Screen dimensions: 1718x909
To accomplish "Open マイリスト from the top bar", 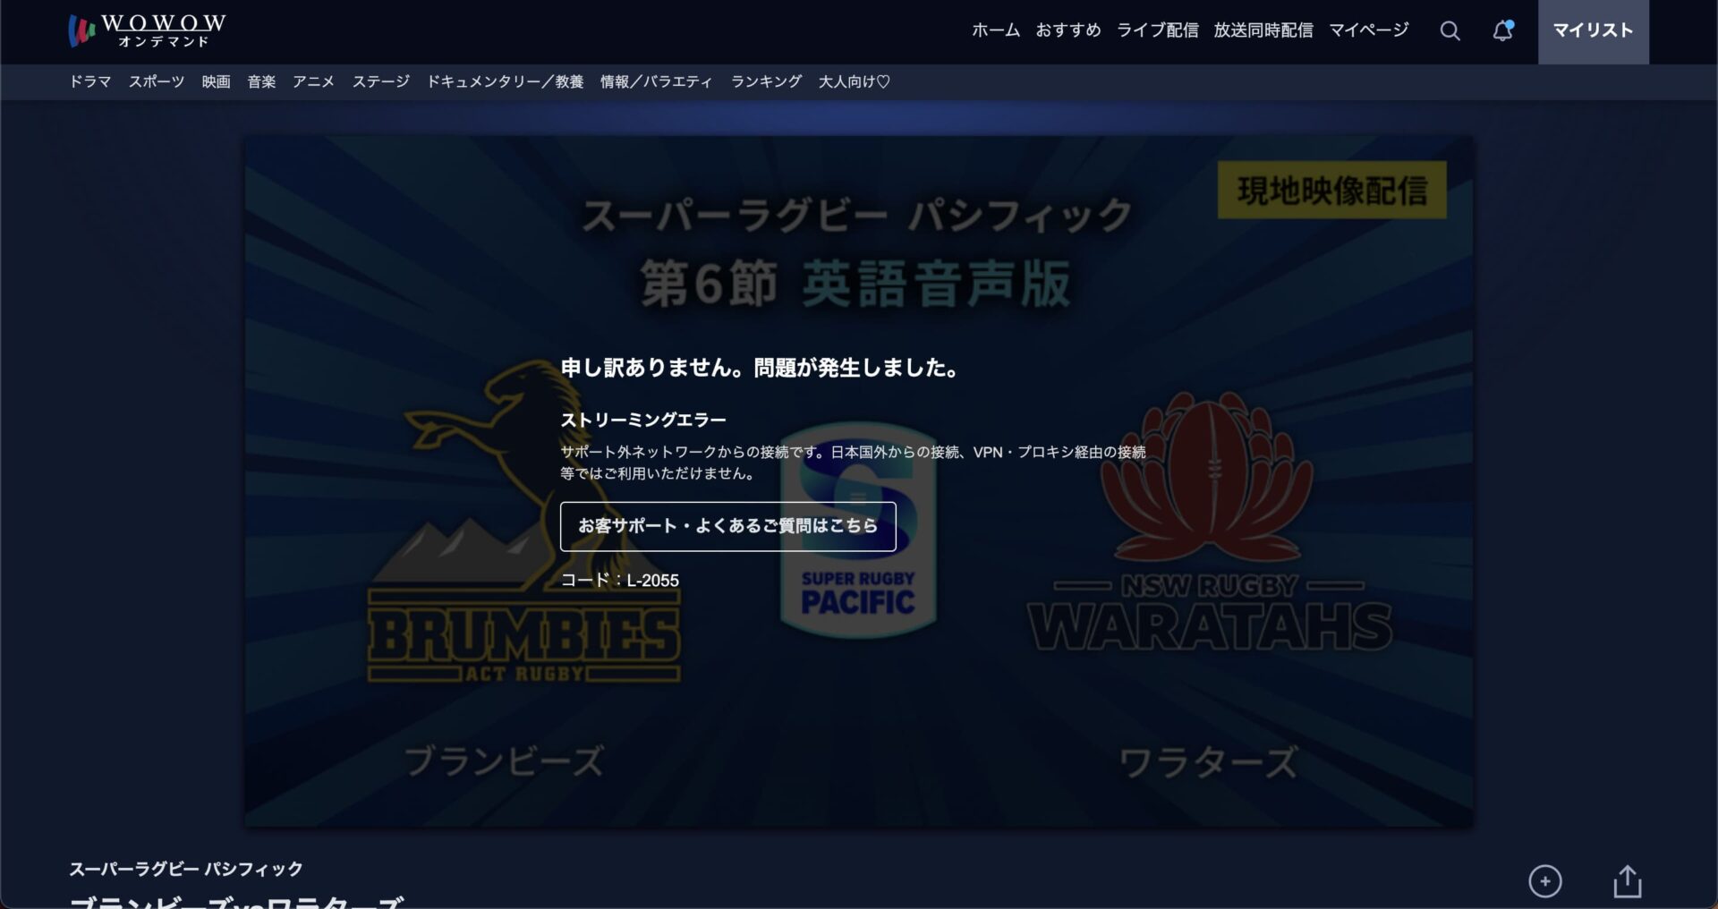I will [x=1593, y=30].
